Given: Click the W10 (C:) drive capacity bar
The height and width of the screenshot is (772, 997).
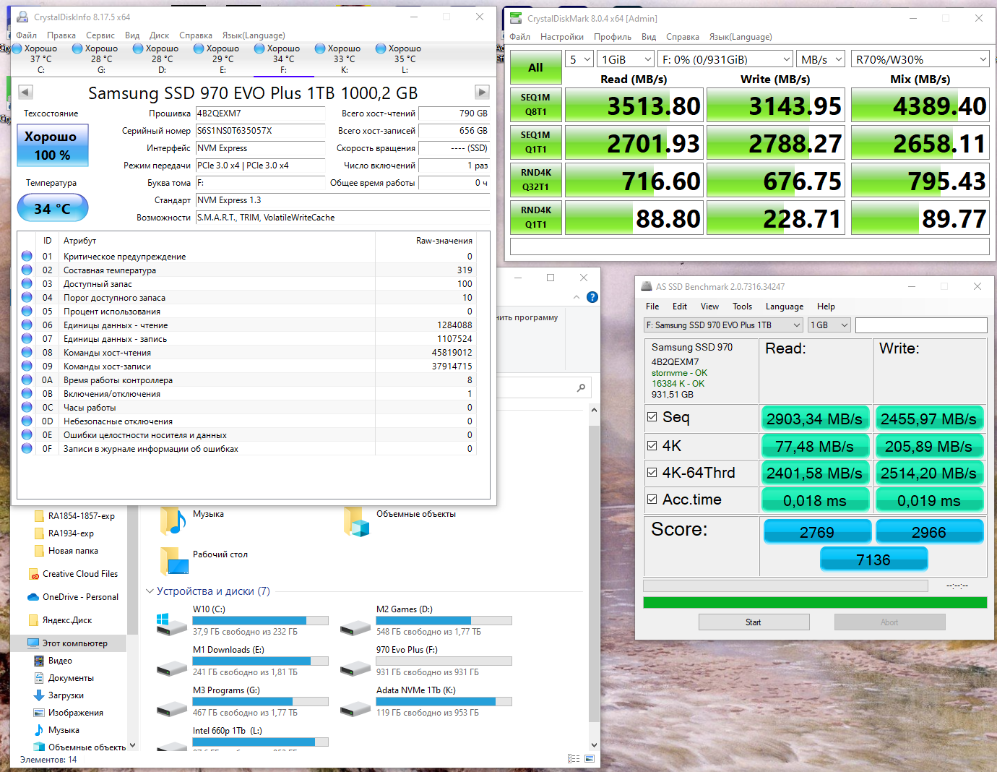Looking at the screenshot, I should tap(261, 620).
